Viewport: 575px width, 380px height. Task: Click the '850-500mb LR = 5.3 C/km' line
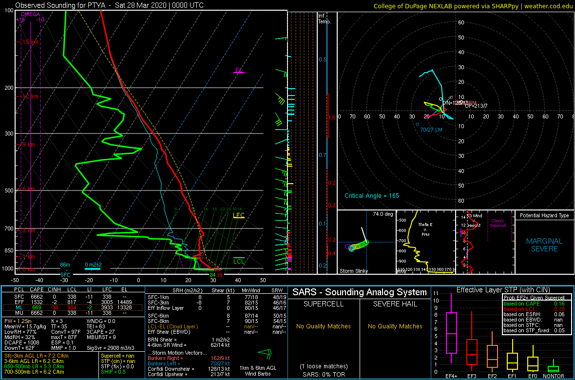[x=35, y=367]
